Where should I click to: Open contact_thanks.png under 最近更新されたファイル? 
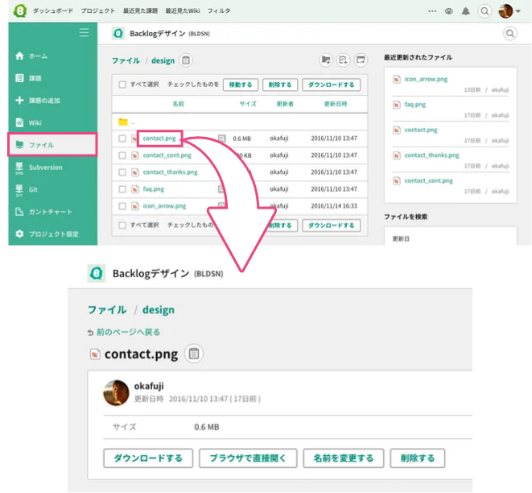point(431,155)
